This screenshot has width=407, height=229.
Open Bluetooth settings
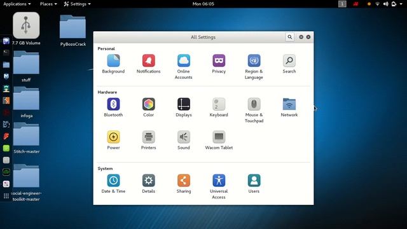[x=113, y=108]
